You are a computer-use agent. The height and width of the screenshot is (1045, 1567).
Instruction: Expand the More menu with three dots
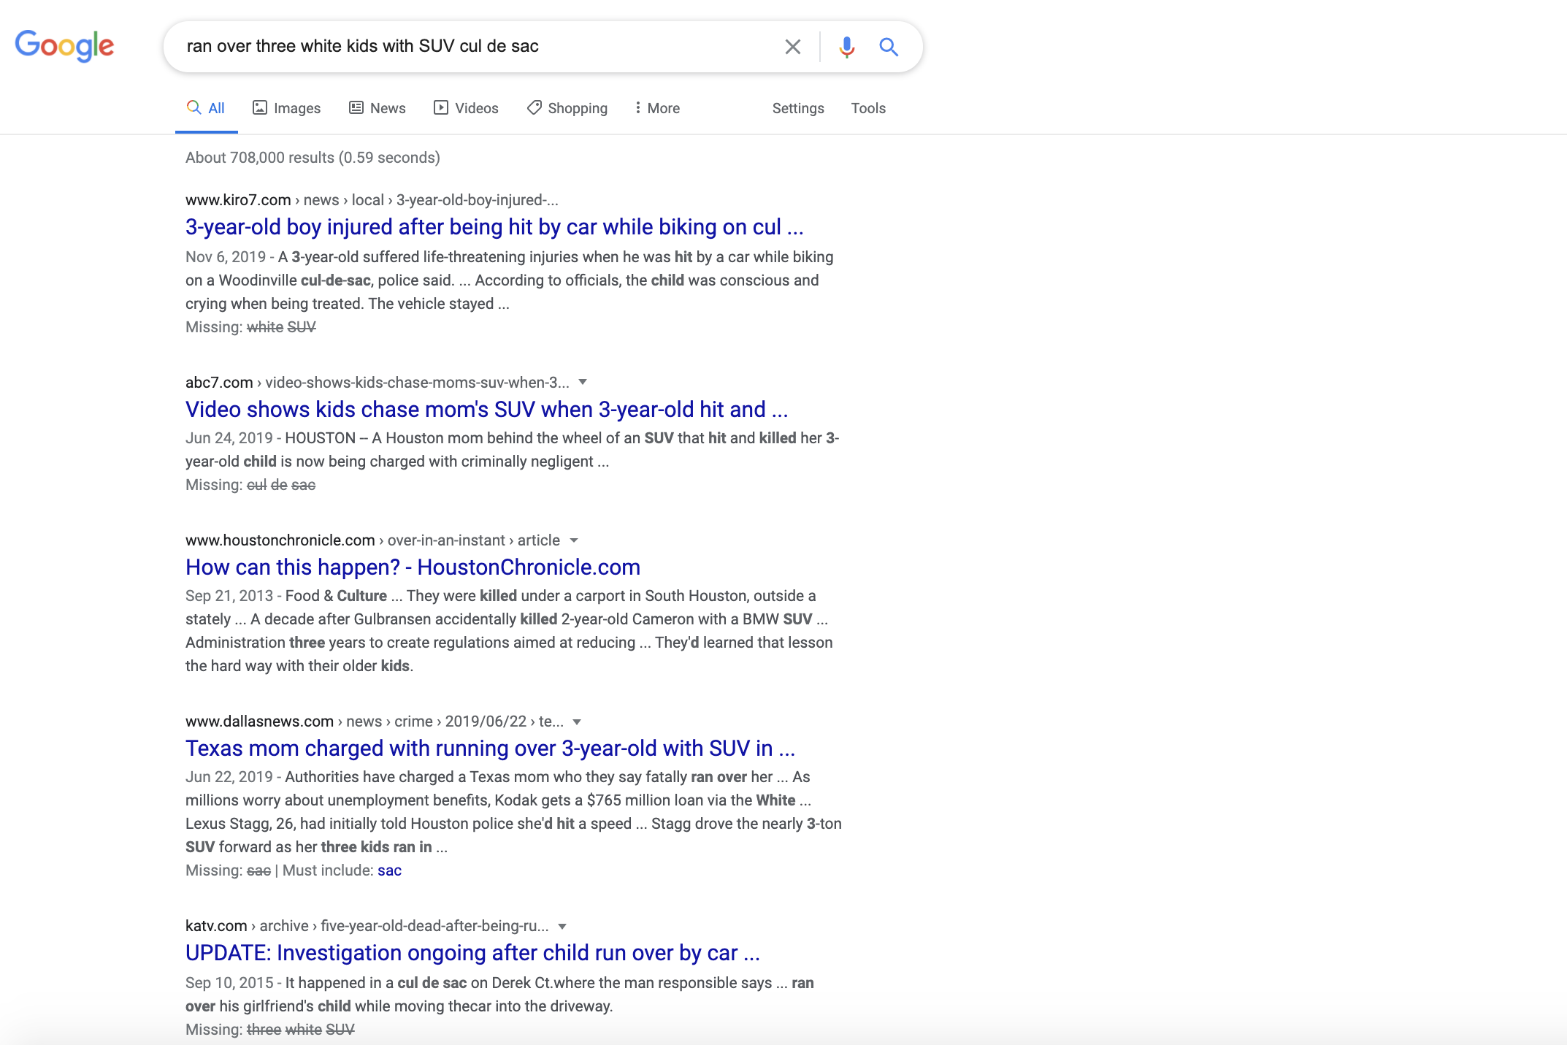click(656, 108)
